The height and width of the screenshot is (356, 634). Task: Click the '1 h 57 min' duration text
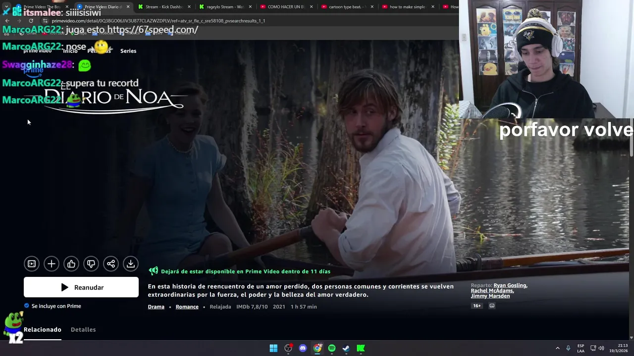point(304,307)
